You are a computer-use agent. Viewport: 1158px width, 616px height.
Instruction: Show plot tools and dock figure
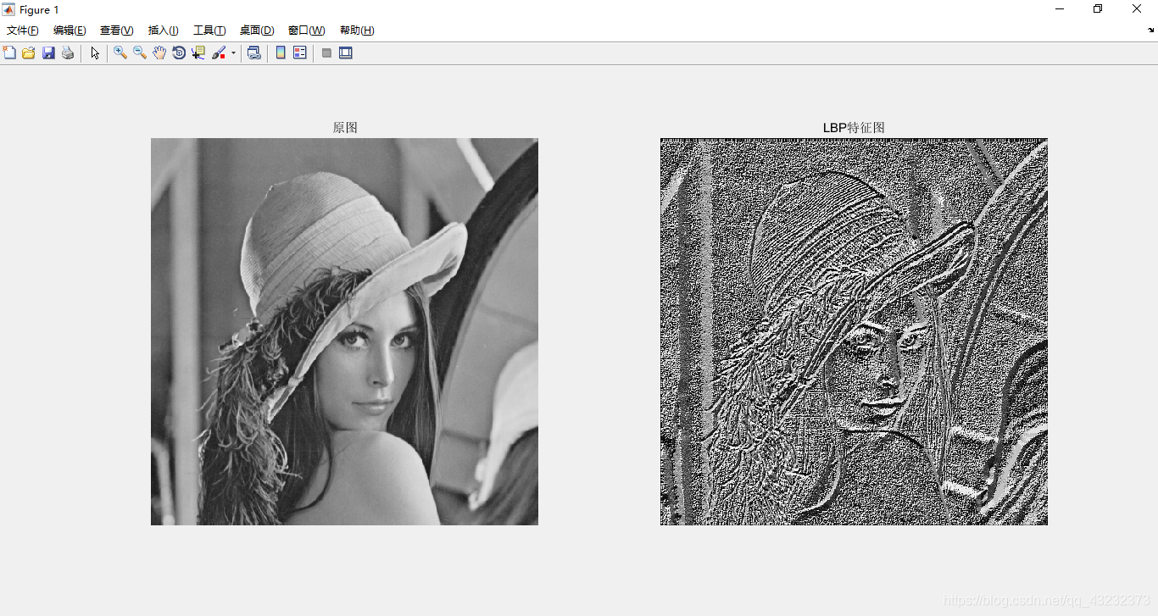point(346,53)
